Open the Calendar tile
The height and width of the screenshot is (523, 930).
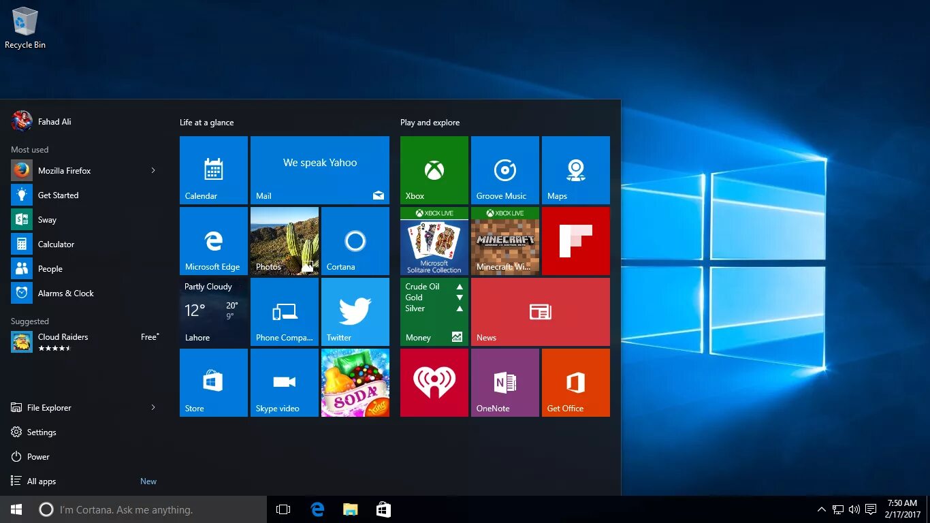click(214, 170)
